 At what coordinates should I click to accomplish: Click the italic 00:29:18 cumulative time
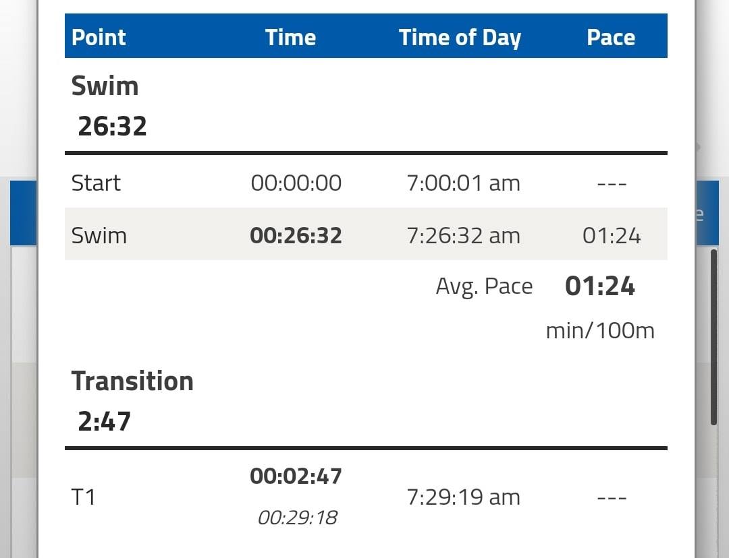pos(298,518)
